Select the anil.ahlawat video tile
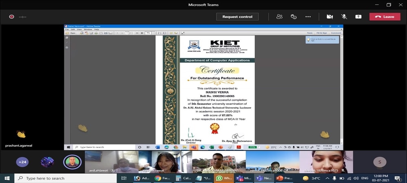The image size is (407, 183). tap(111, 161)
